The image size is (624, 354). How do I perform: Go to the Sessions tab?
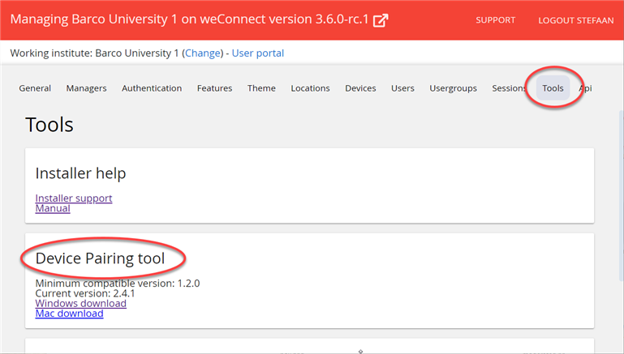[509, 88]
